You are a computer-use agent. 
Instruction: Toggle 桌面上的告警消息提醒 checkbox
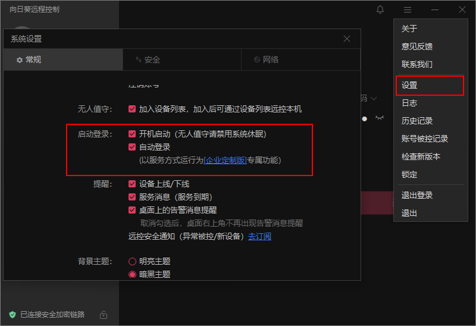pyautogui.click(x=132, y=210)
